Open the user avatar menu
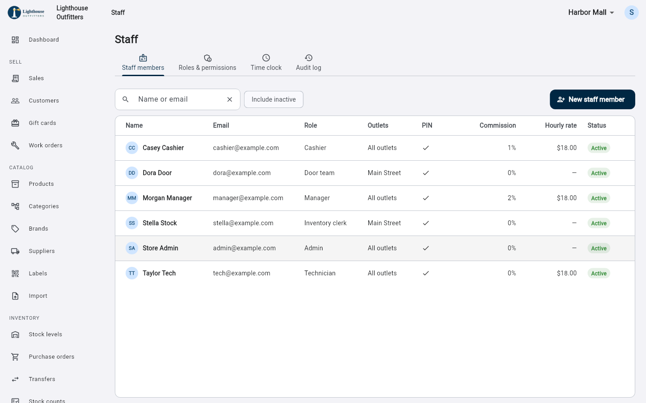Viewport: 646px width, 403px height. (x=632, y=13)
